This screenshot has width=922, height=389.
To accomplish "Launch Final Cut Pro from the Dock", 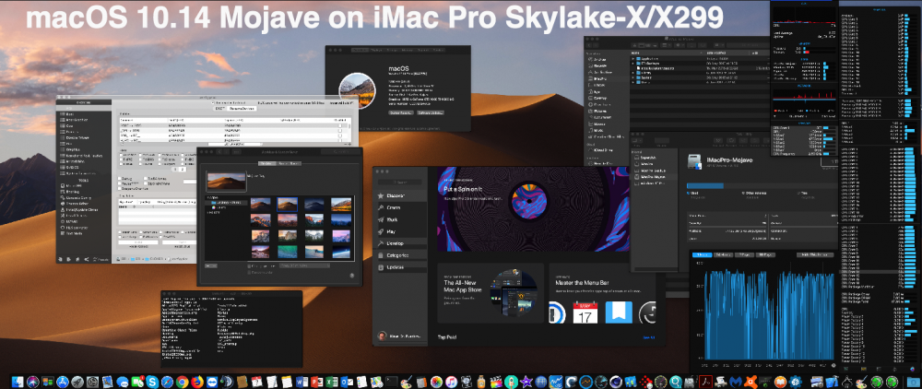I will point(496,382).
